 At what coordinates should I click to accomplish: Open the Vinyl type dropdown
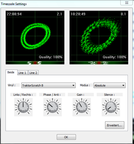pos(48,85)
